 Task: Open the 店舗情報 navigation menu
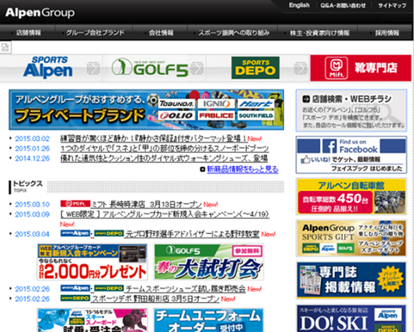click(28, 32)
